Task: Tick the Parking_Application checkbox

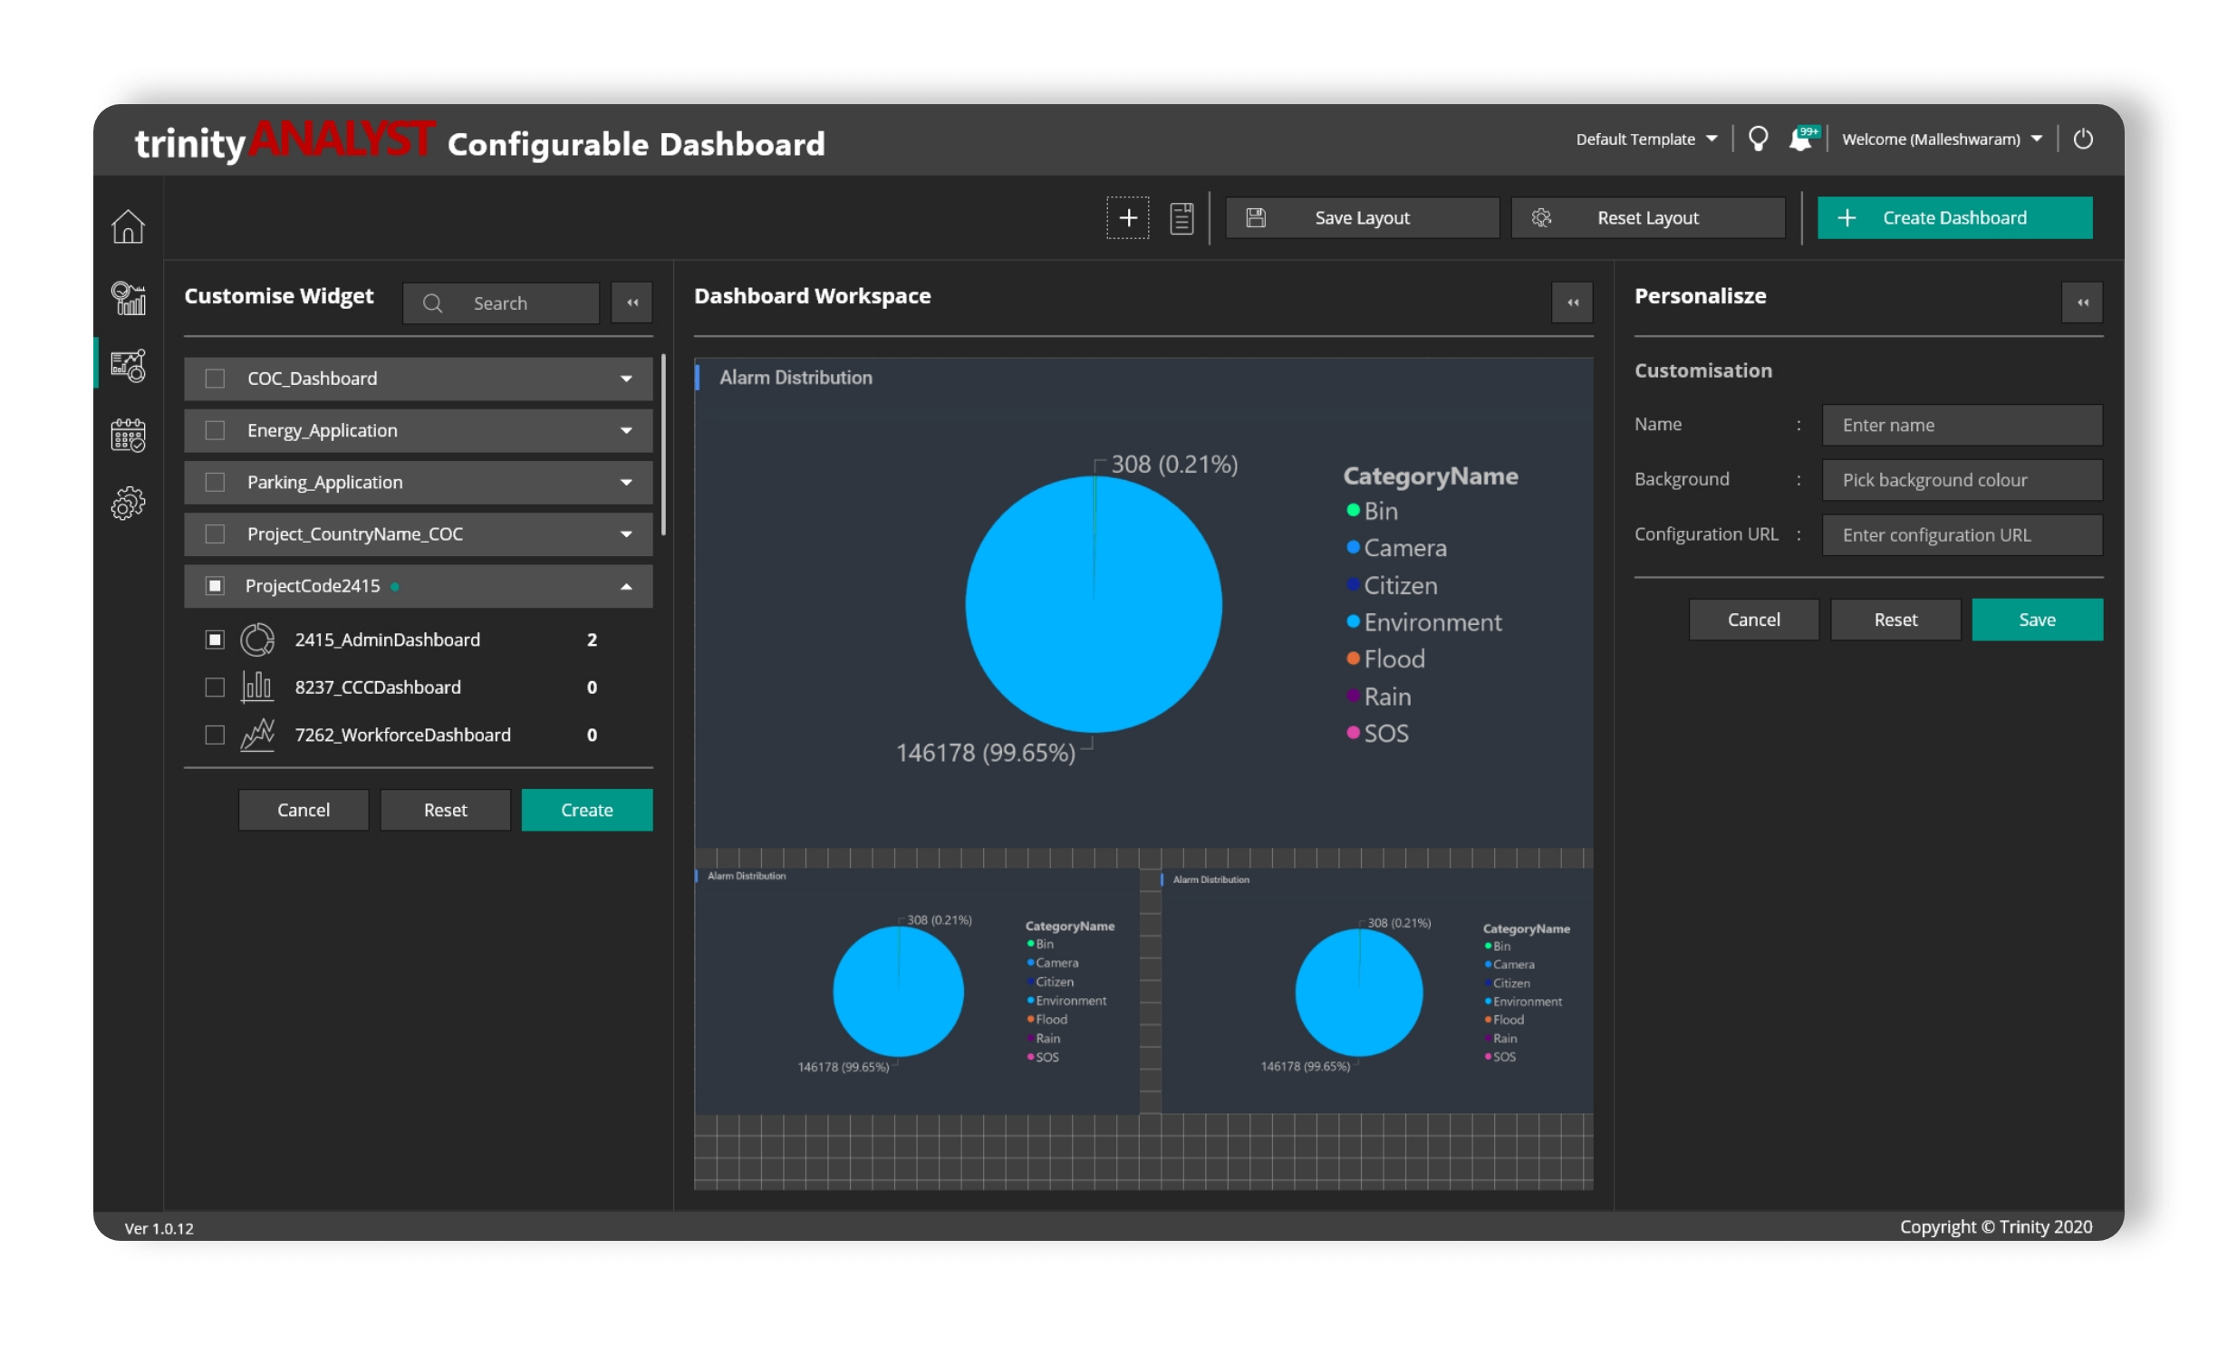Action: point(215,482)
